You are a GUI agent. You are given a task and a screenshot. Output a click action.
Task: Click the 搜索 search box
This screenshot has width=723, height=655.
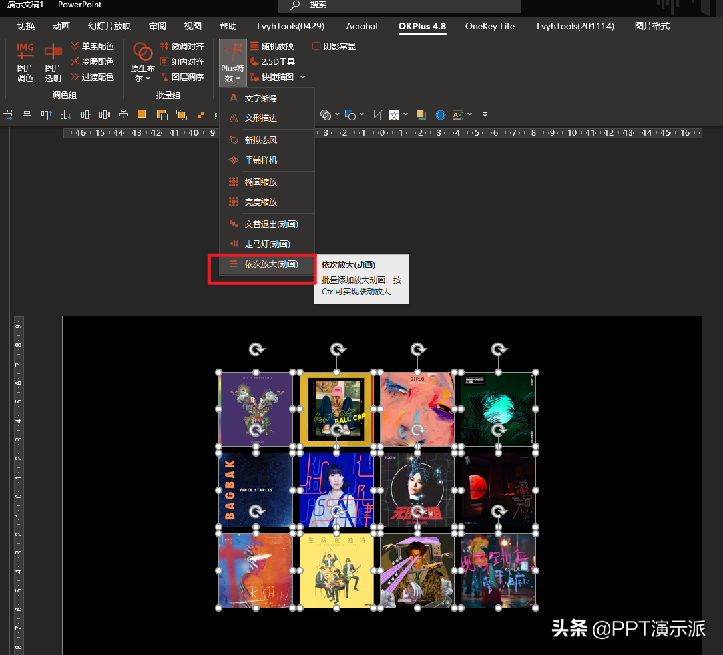(x=399, y=5)
